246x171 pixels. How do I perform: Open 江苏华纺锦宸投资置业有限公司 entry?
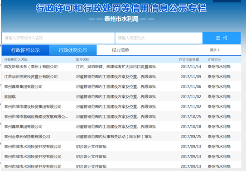pyautogui.click(x=31, y=77)
